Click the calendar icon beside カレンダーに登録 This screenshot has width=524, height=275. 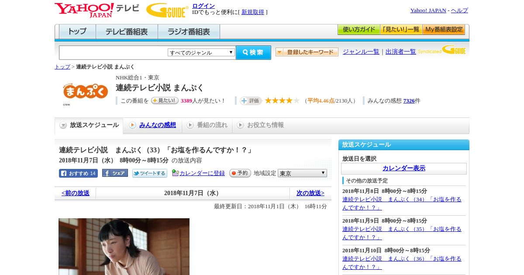click(x=175, y=173)
